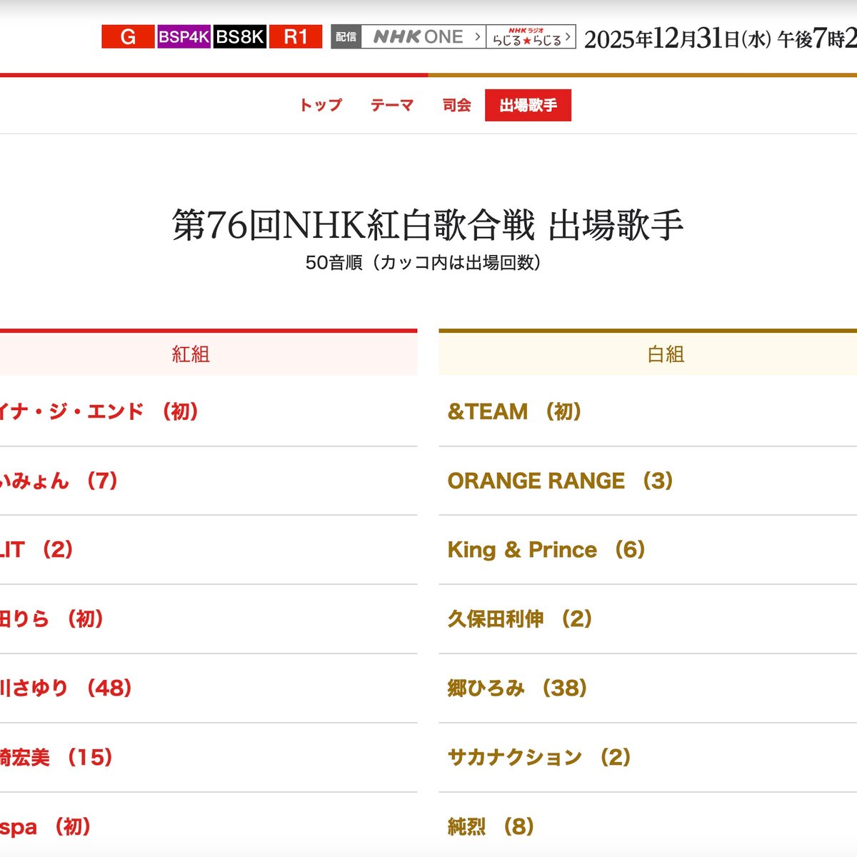Click the red header bar accent

[214, 72]
